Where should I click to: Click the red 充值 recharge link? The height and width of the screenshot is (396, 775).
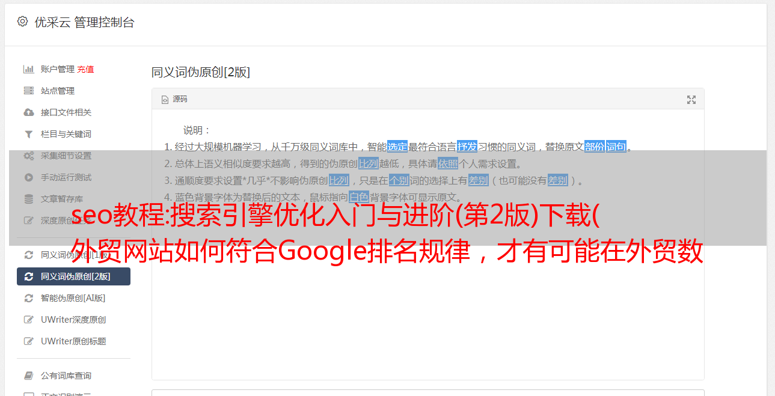click(85, 69)
